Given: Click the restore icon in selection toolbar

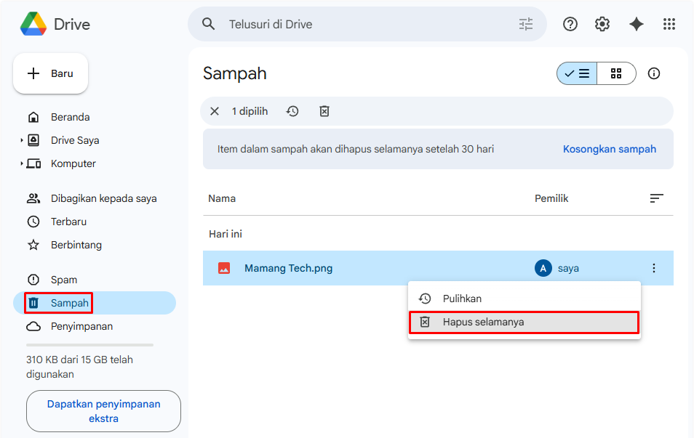Looking at the screenshot, I should [x=292, y=111].
